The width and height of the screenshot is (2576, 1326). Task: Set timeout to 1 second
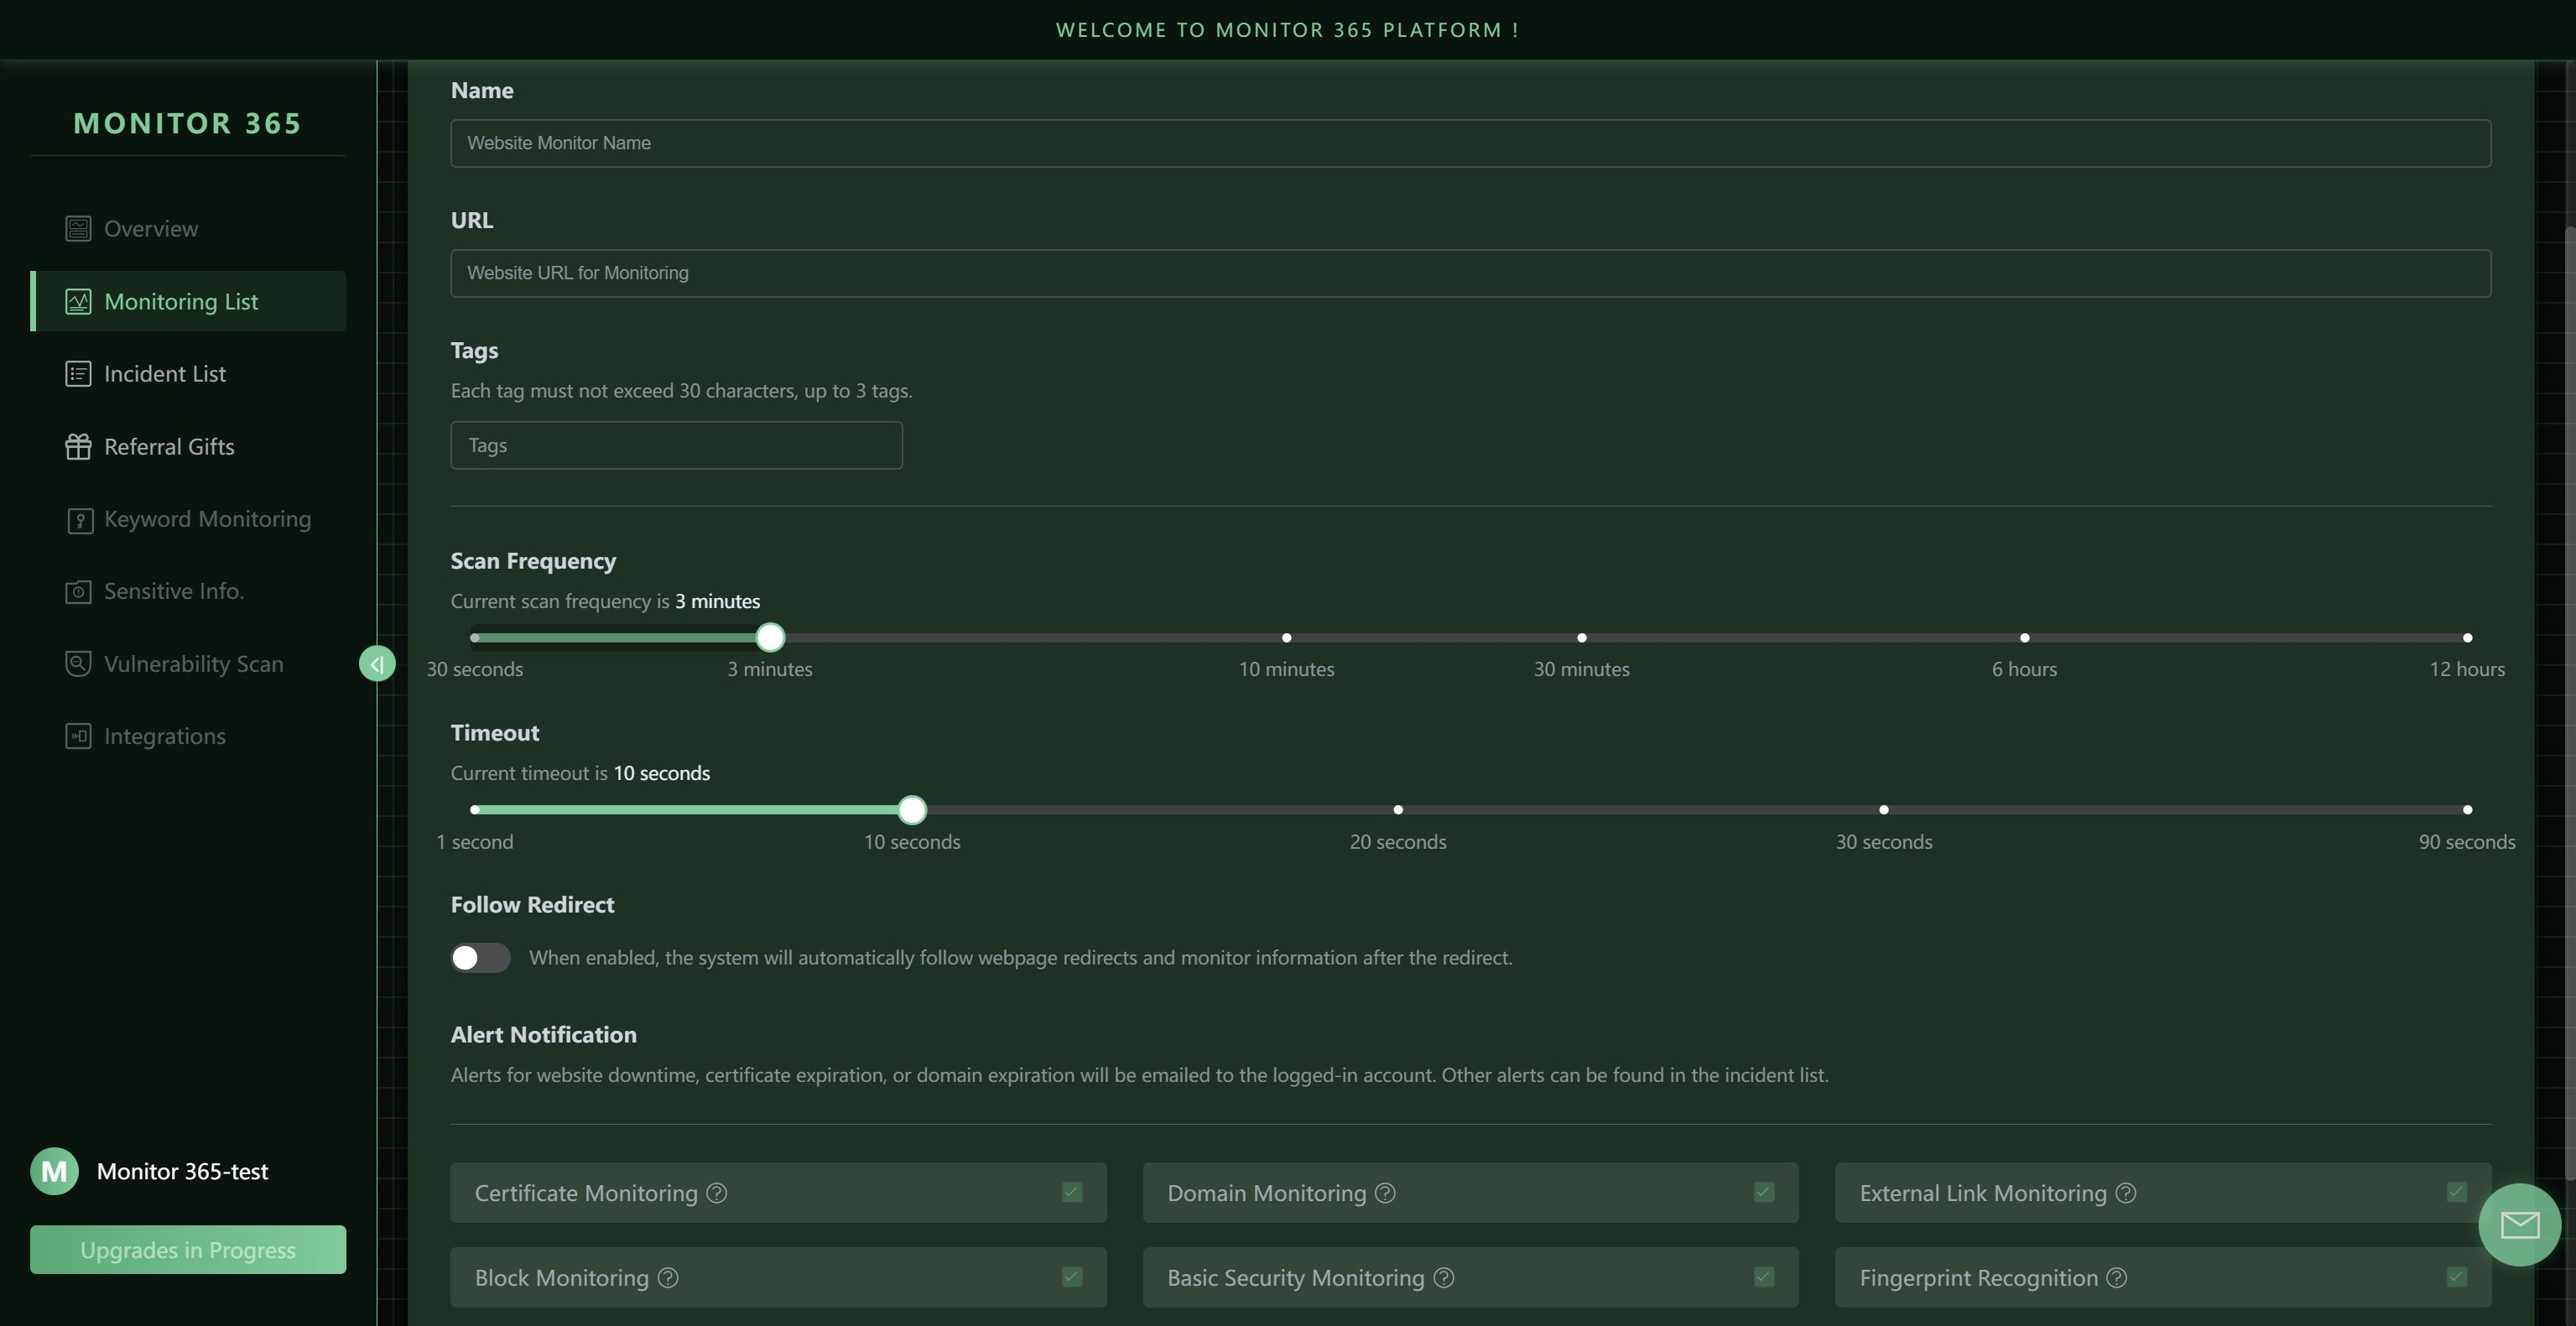(x=475, y=809)
